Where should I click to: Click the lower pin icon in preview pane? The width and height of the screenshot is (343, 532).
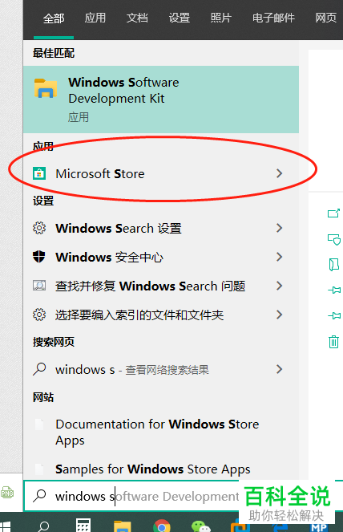coord(334,316)
